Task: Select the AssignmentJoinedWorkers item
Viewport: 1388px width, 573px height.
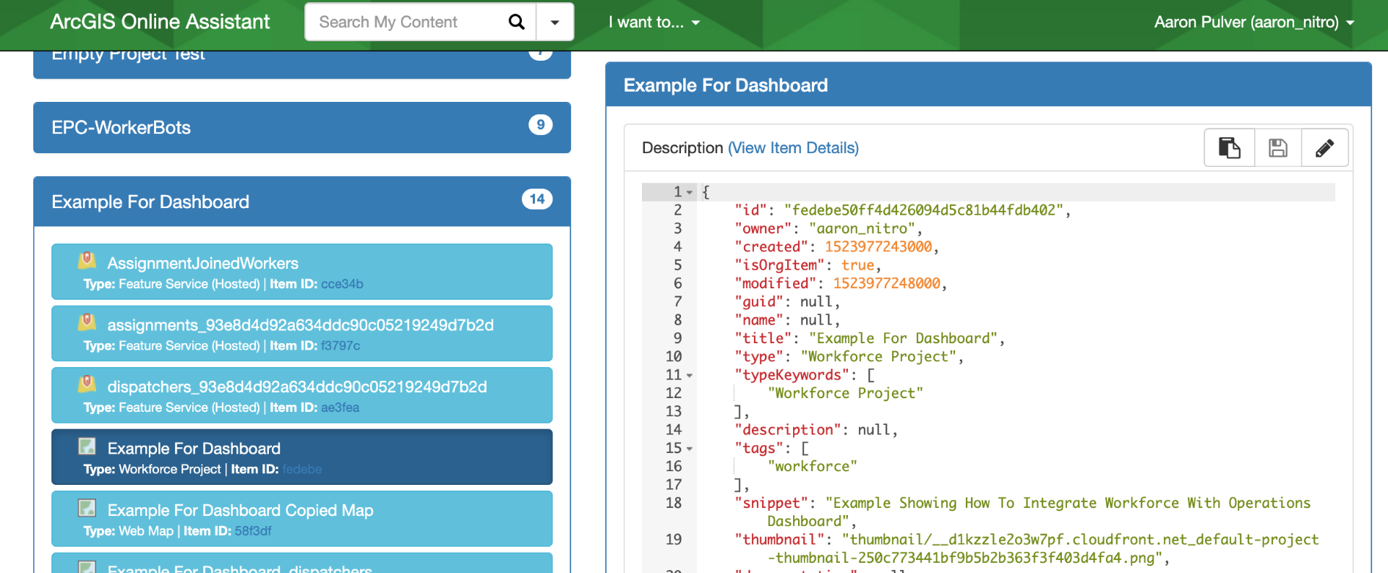Action: pyautogui.click(x=302, y=272)
